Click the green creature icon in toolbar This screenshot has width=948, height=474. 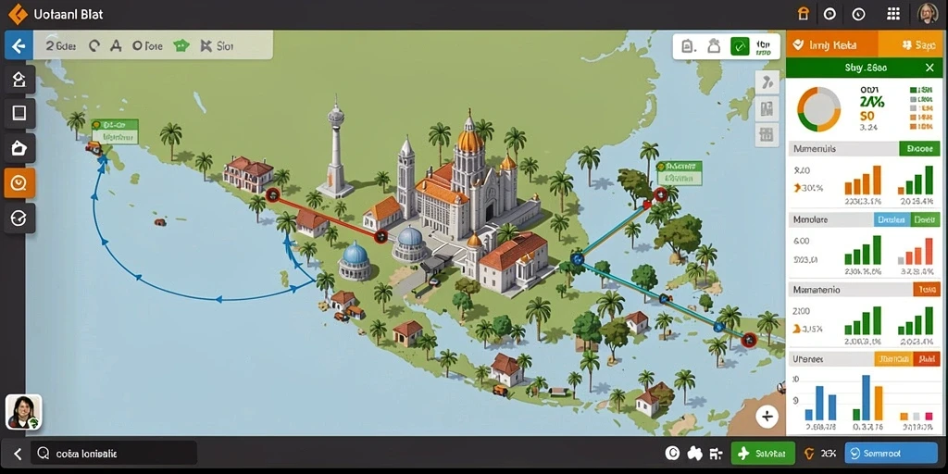(x=181, y=46)
